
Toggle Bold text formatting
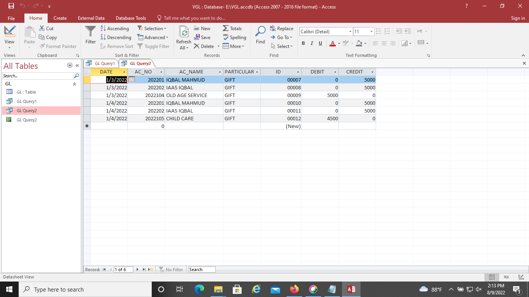point(303,43)
